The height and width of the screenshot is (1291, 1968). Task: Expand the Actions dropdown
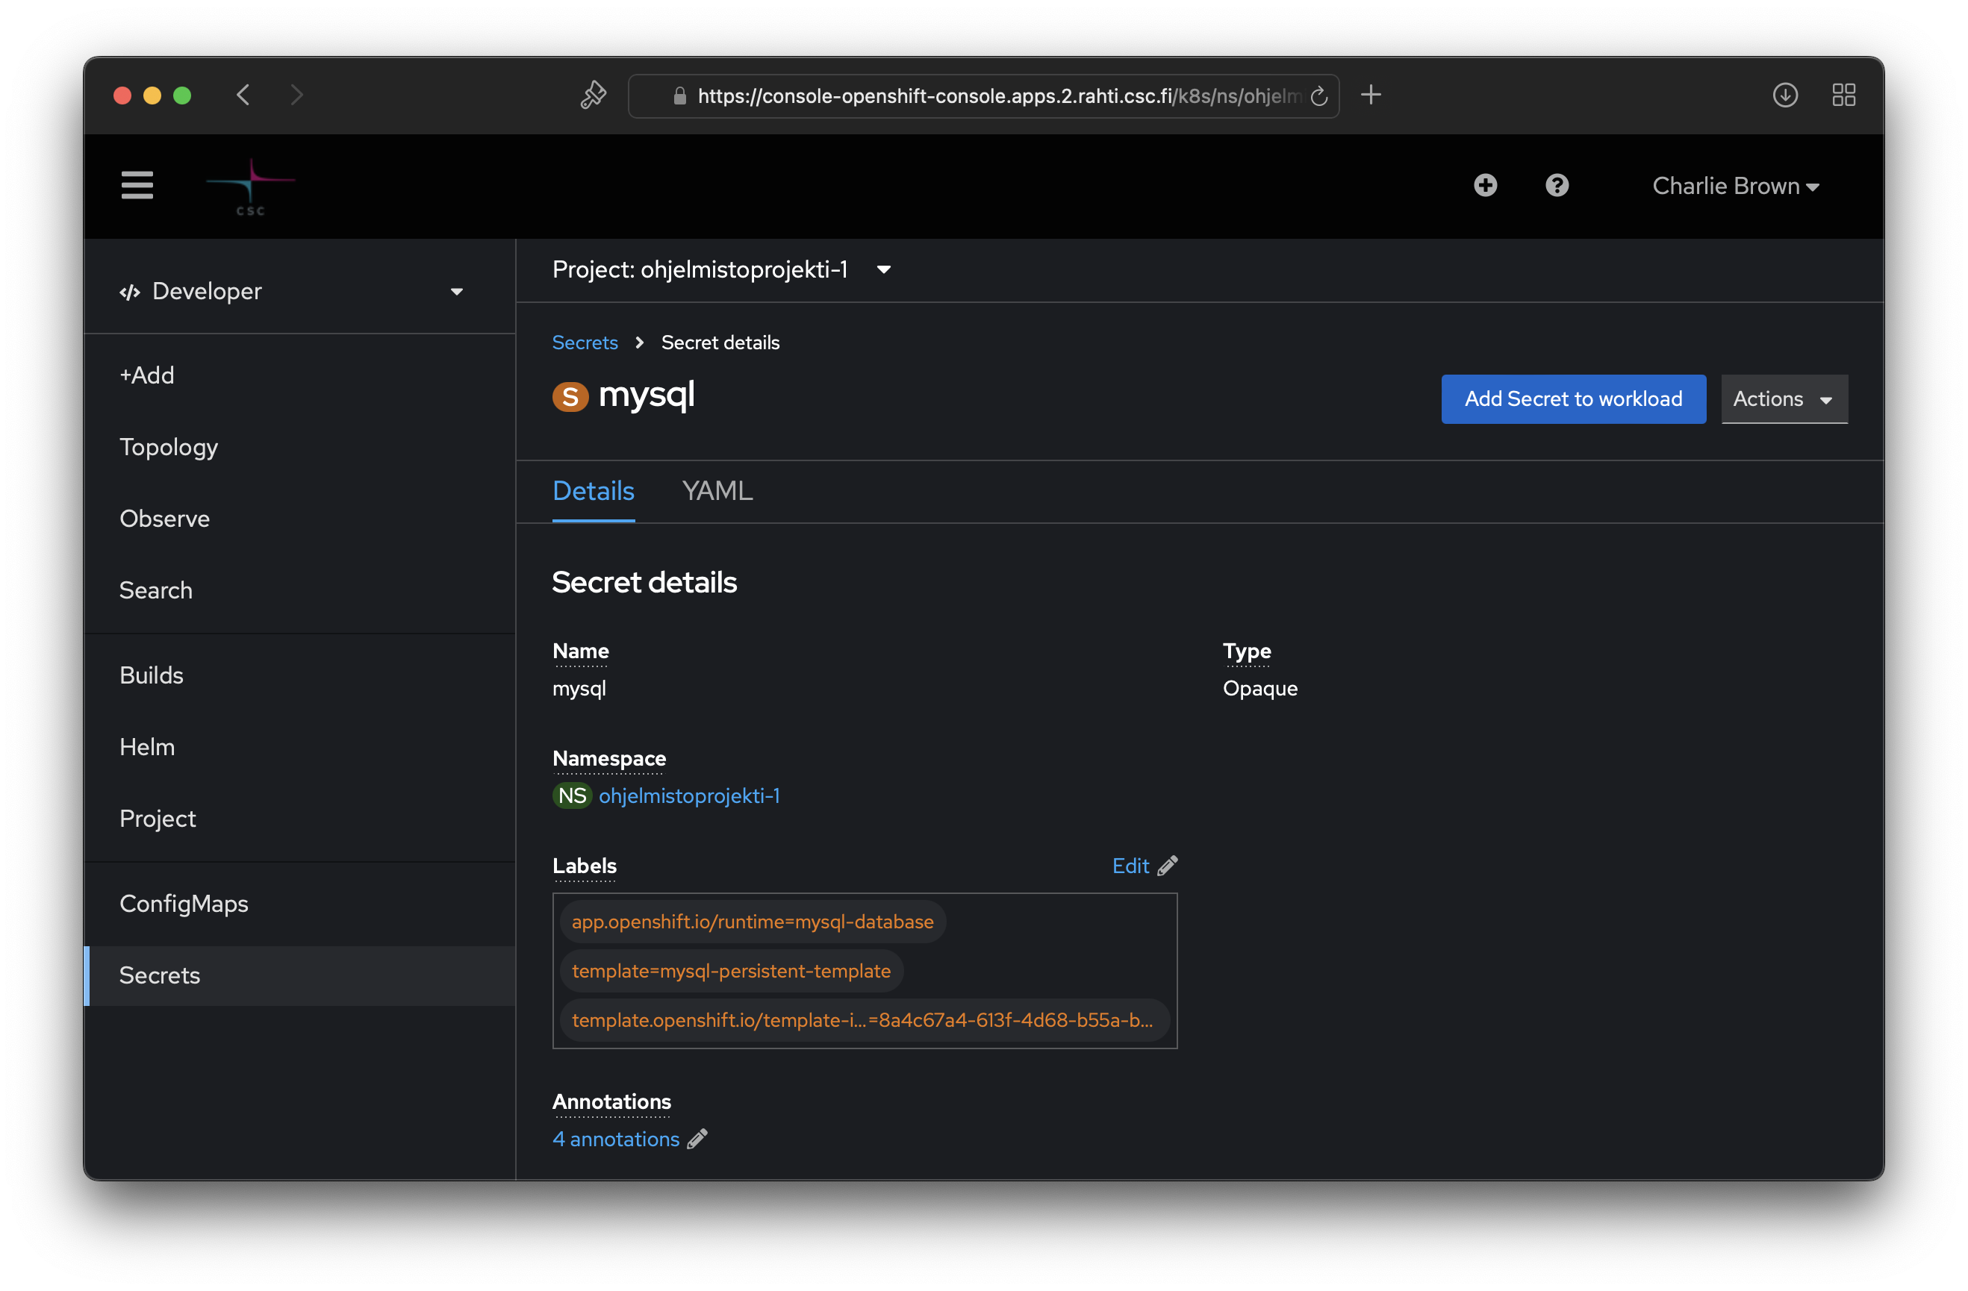(1784, 399)
